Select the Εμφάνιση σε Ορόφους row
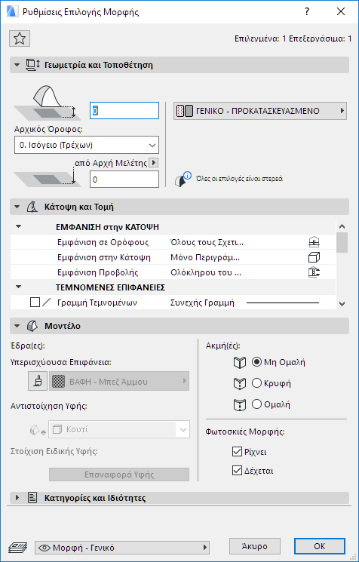 tap(173, 243)
